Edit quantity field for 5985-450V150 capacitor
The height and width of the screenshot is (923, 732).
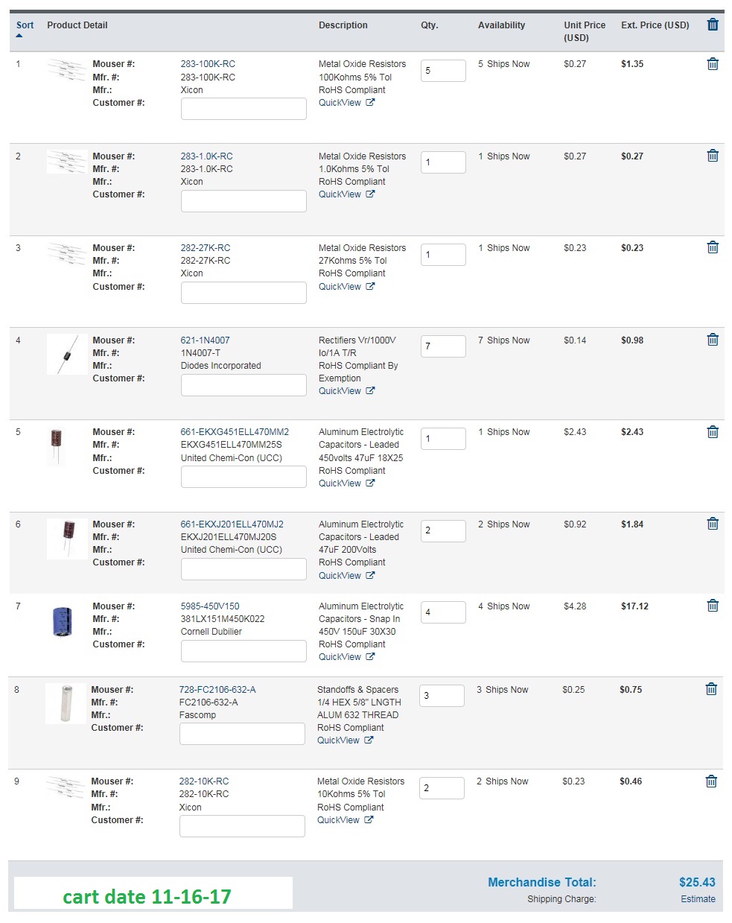click(x=443, y=612)
